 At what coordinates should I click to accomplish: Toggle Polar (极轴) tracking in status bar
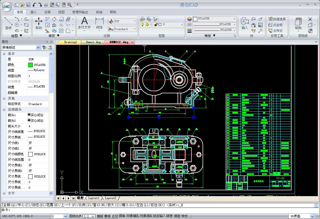click(x=122, y=216)
